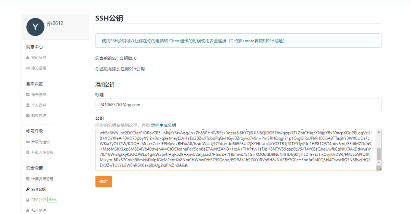411x214 pixels.
Task: Click the card icon beside 帐号信息
Action: (27, 95)
